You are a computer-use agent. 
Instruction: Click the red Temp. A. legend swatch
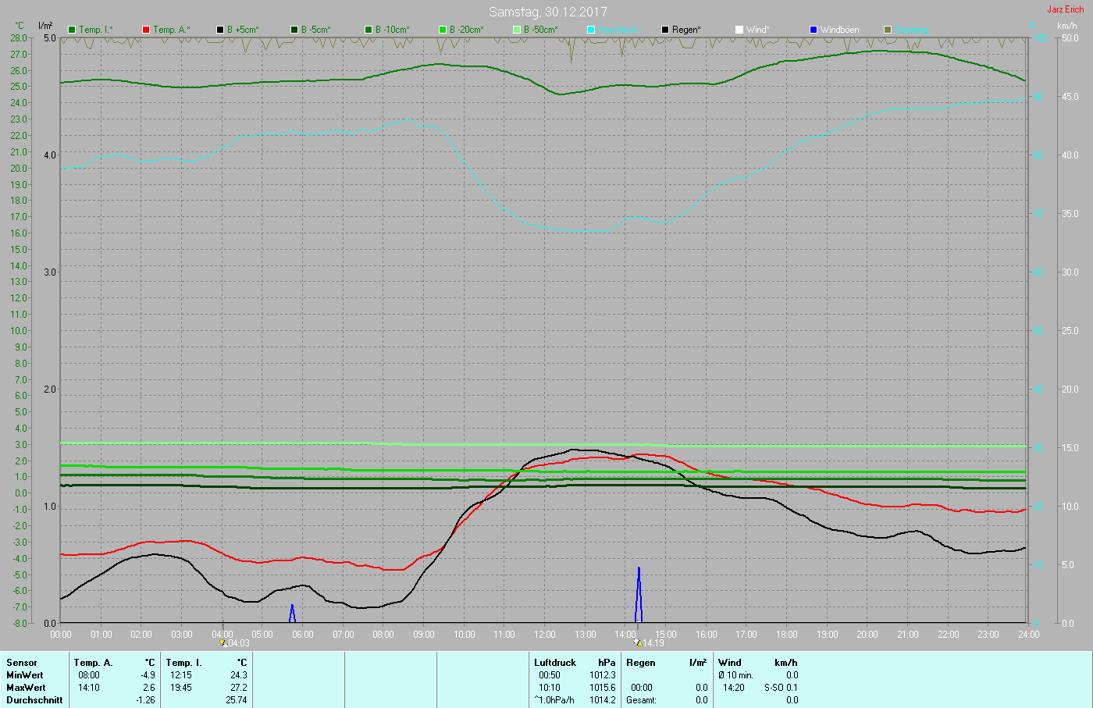[146, 30]
